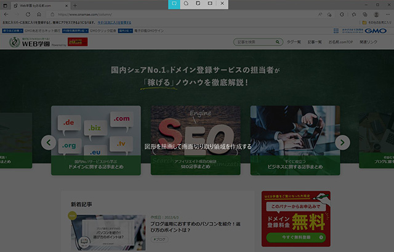394x252 pixels.
Task: Click the 今すぐ無料登録 button
Action: (x=296, y=237)
